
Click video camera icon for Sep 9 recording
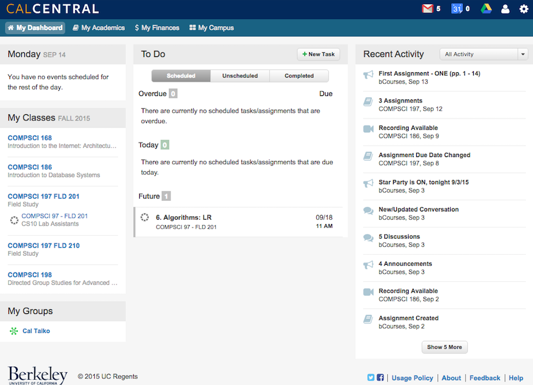point(368,129)
